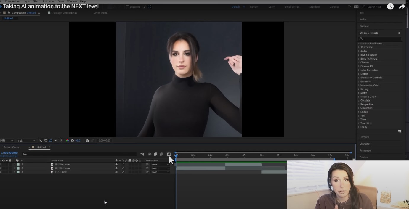Open the Parent & Link dropdown for TEST.mov
Viewport: 409px width, 209px height.
(160, 172)
